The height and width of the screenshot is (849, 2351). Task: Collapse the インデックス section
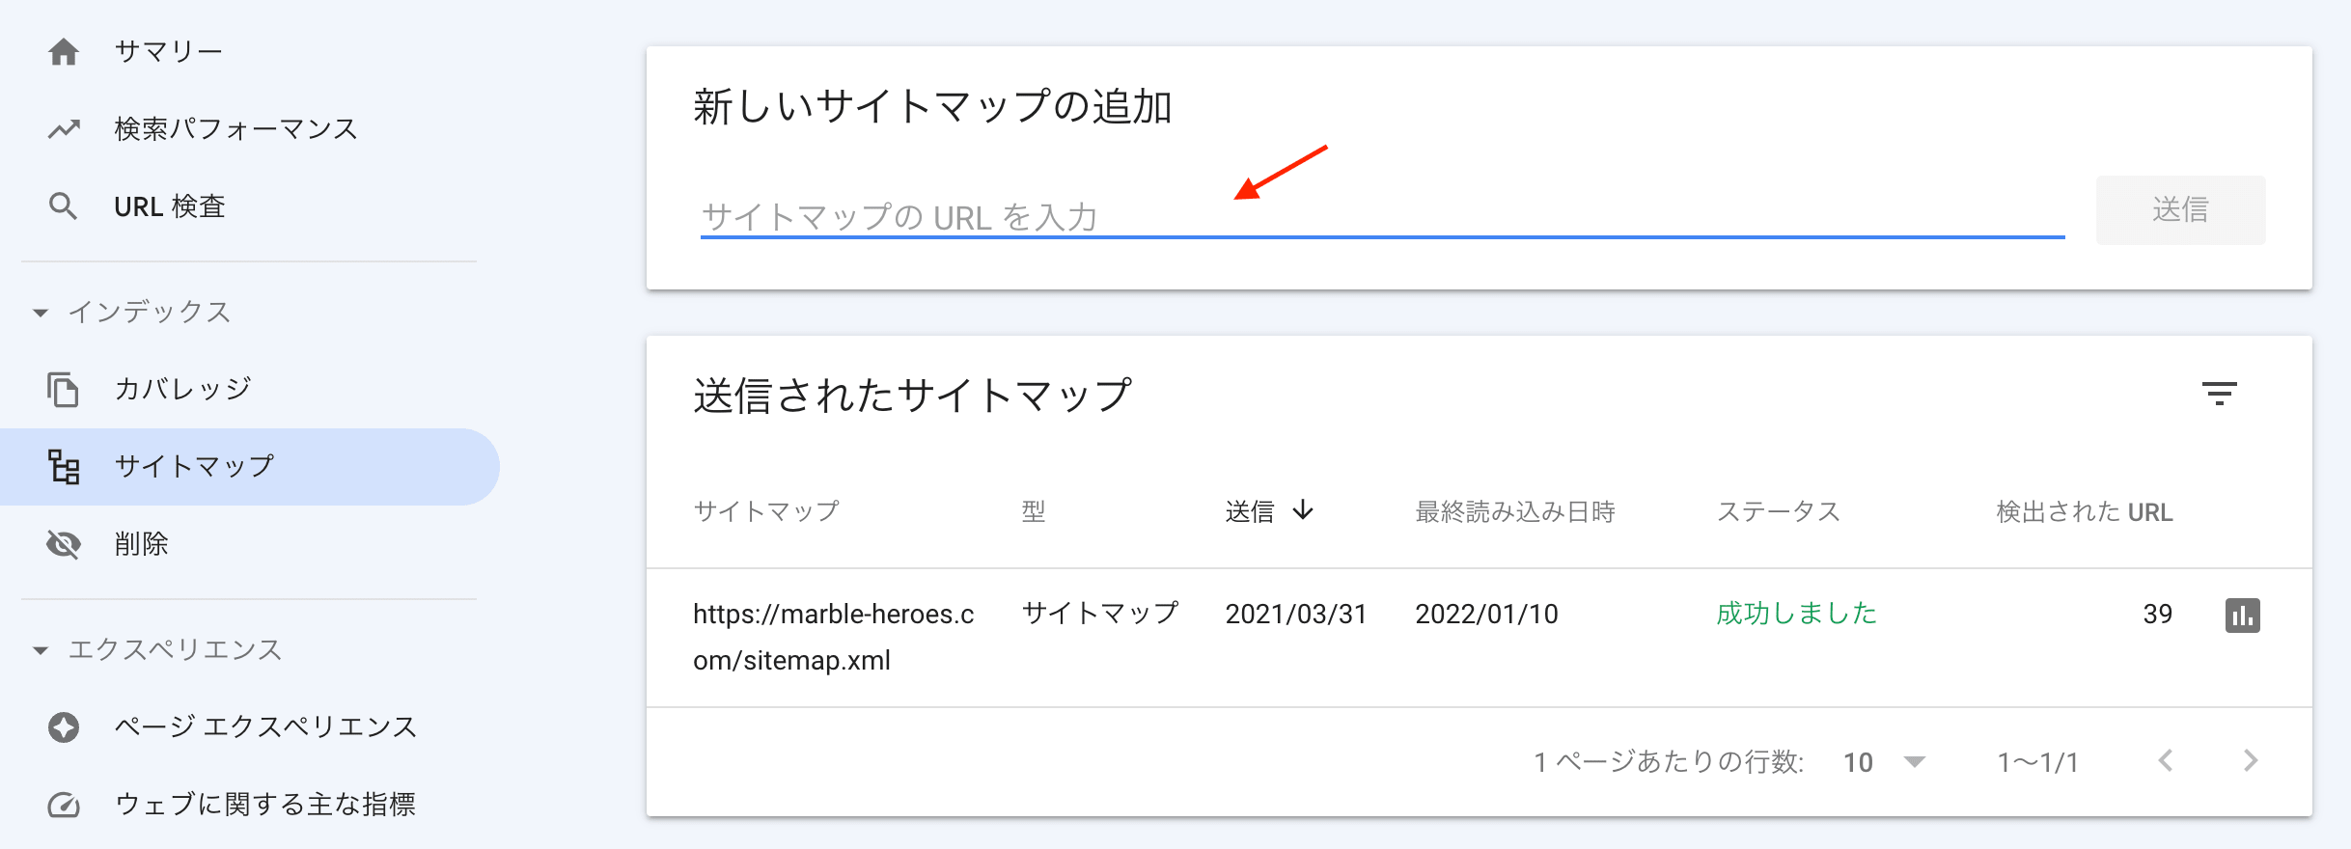41,312
